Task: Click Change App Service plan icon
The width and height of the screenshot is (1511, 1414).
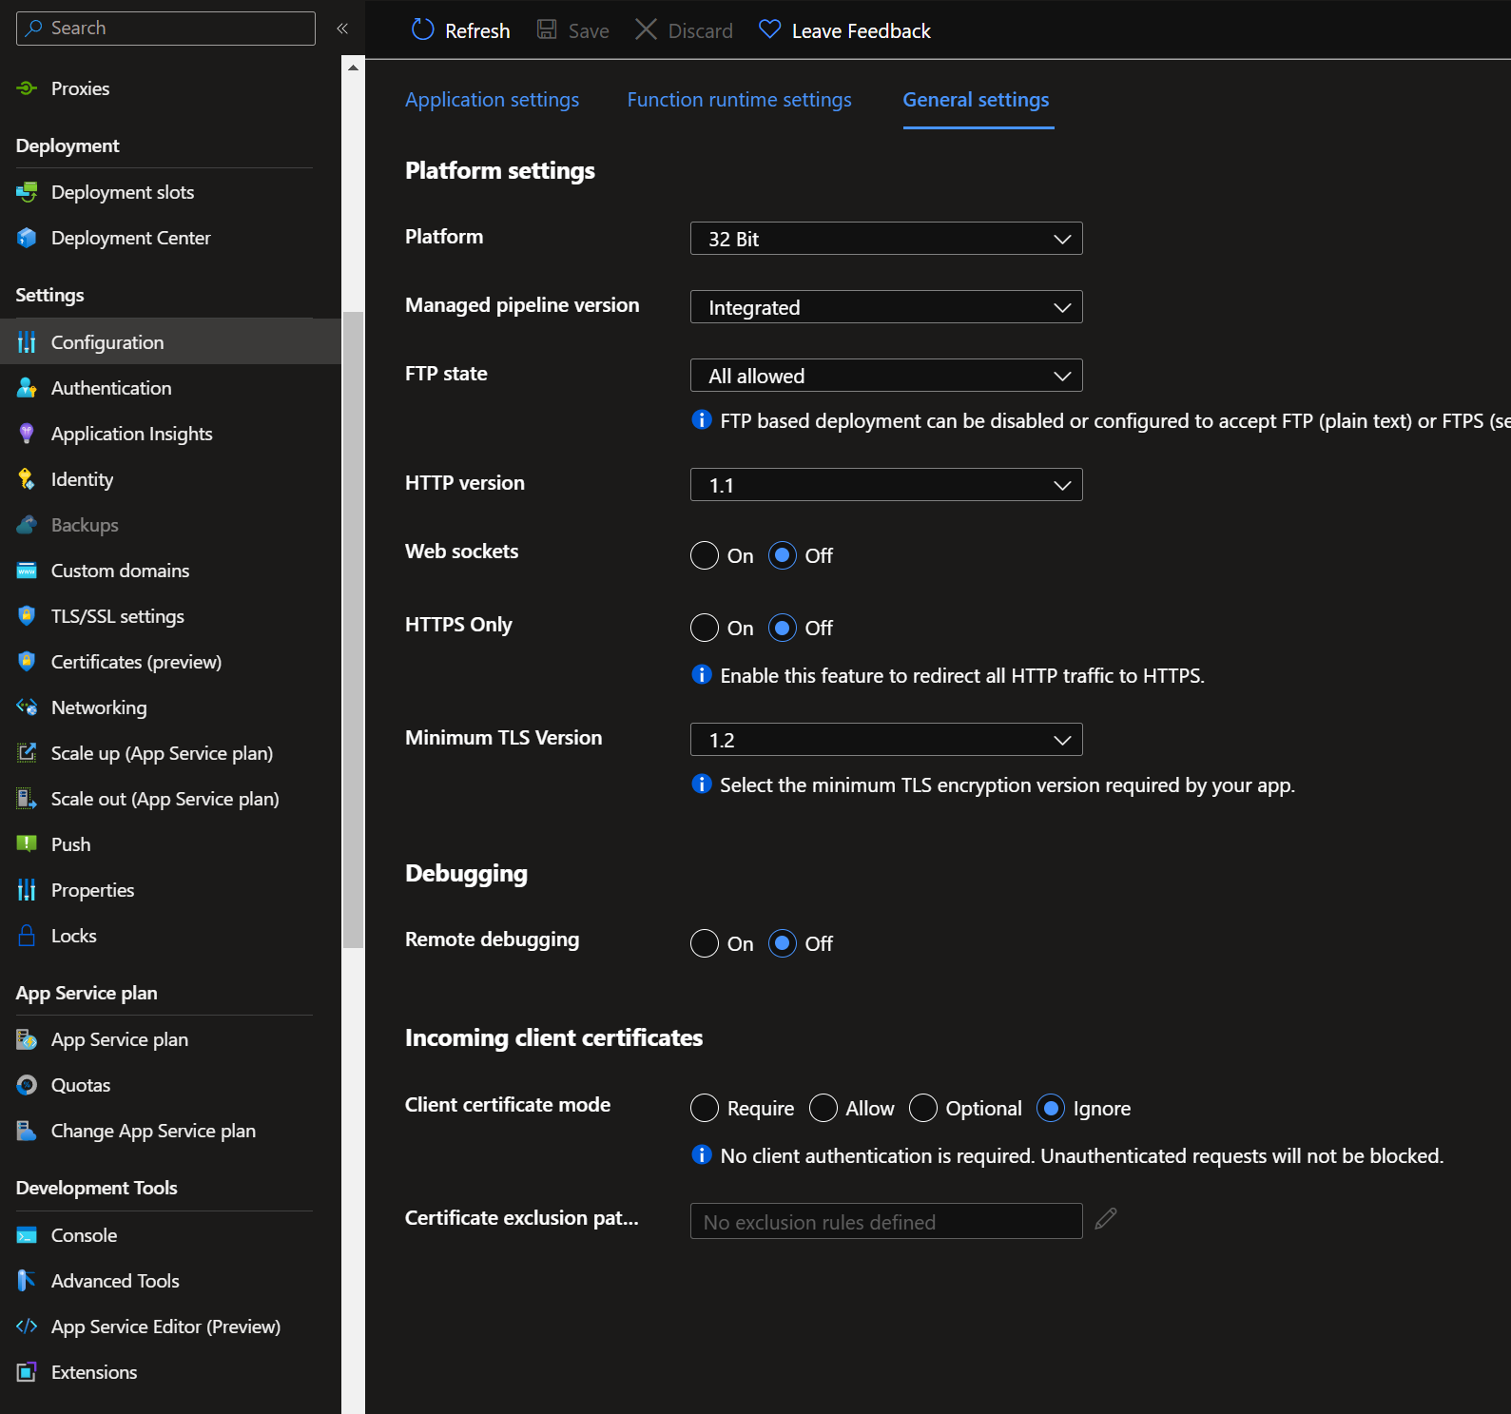Action: pos(27,1131)
